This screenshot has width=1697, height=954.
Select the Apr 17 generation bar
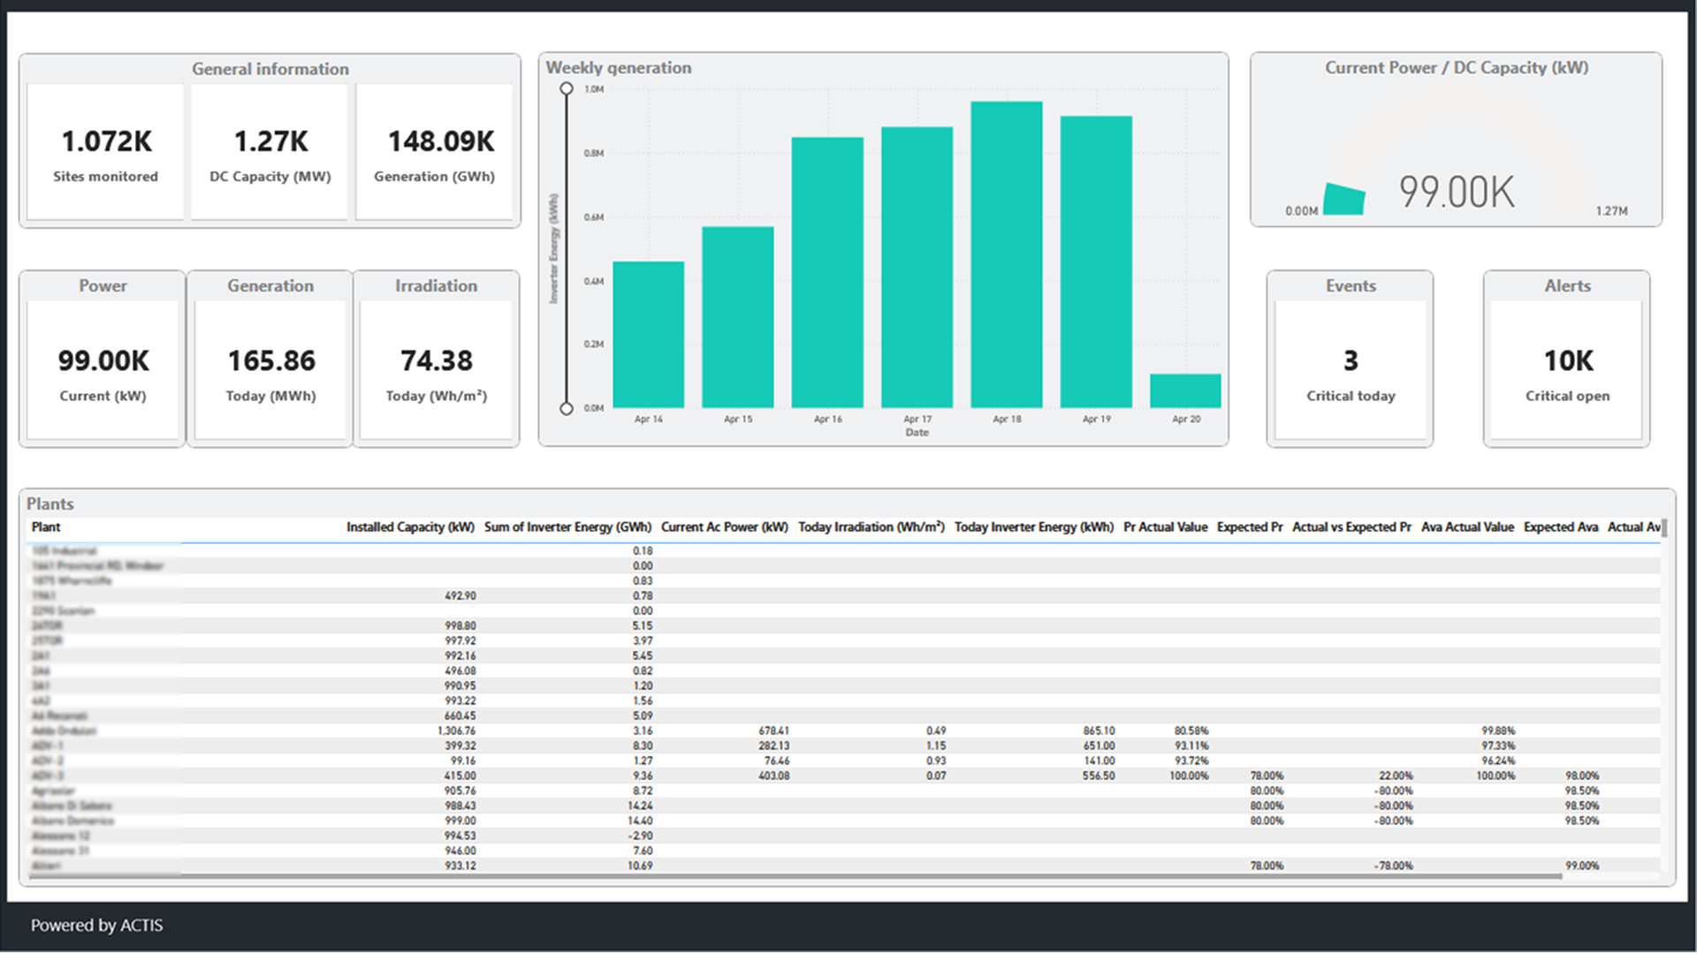point(917,267)
